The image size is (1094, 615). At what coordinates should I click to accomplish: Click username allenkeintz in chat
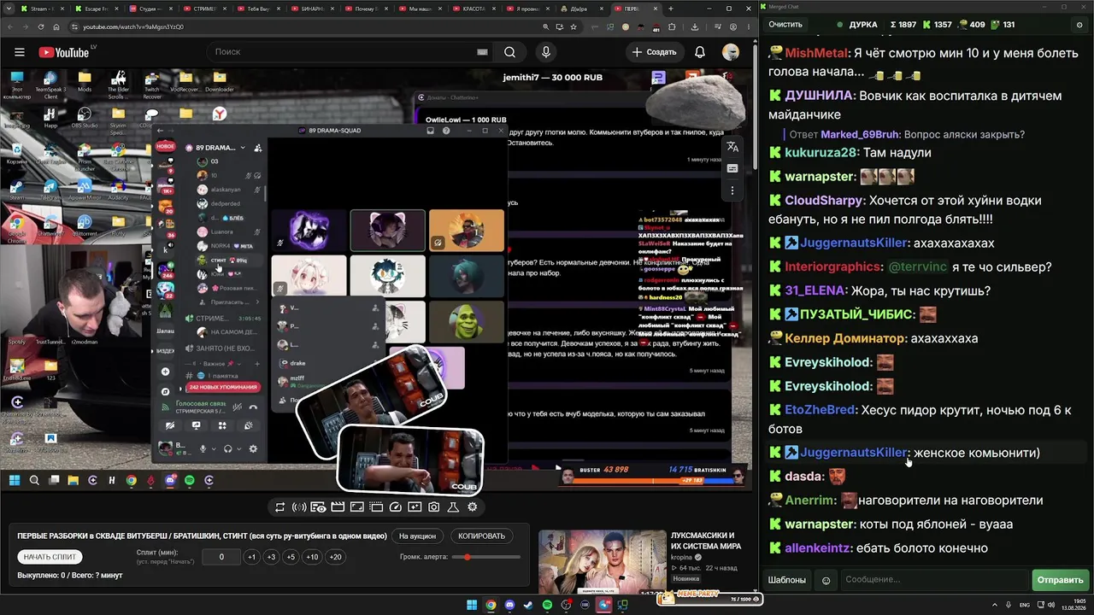[x=818, y=548]
